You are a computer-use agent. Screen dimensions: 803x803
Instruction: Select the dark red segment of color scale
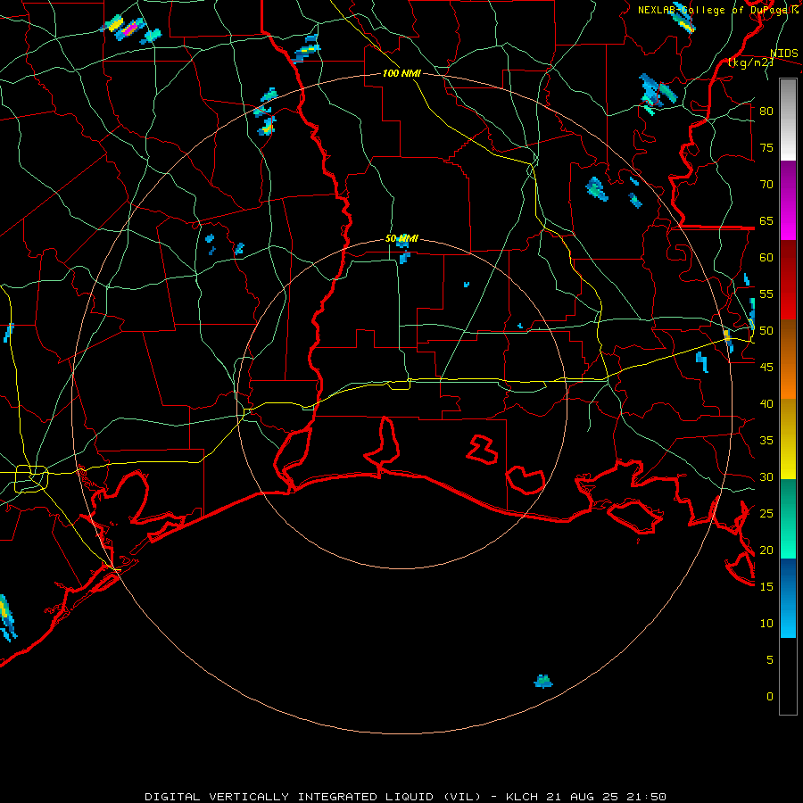pos(788,279)
